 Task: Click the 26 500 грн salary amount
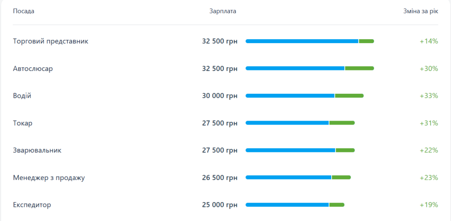[x=219, y=178]
